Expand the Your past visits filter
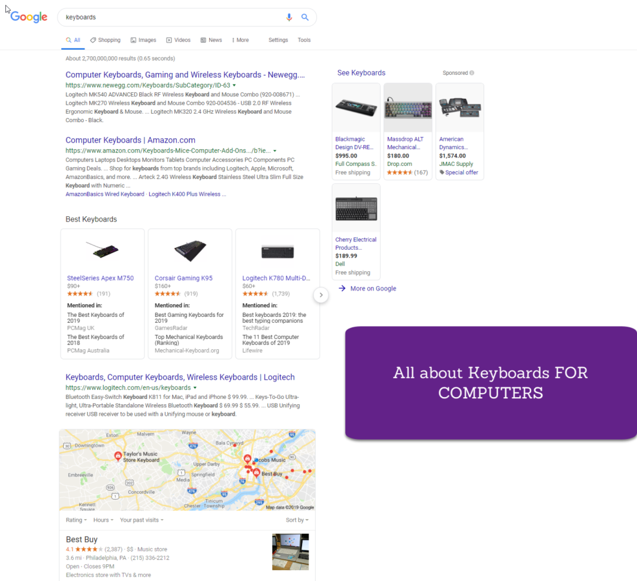This screenshot has width=637, height=581. click(x=141, y=520)
